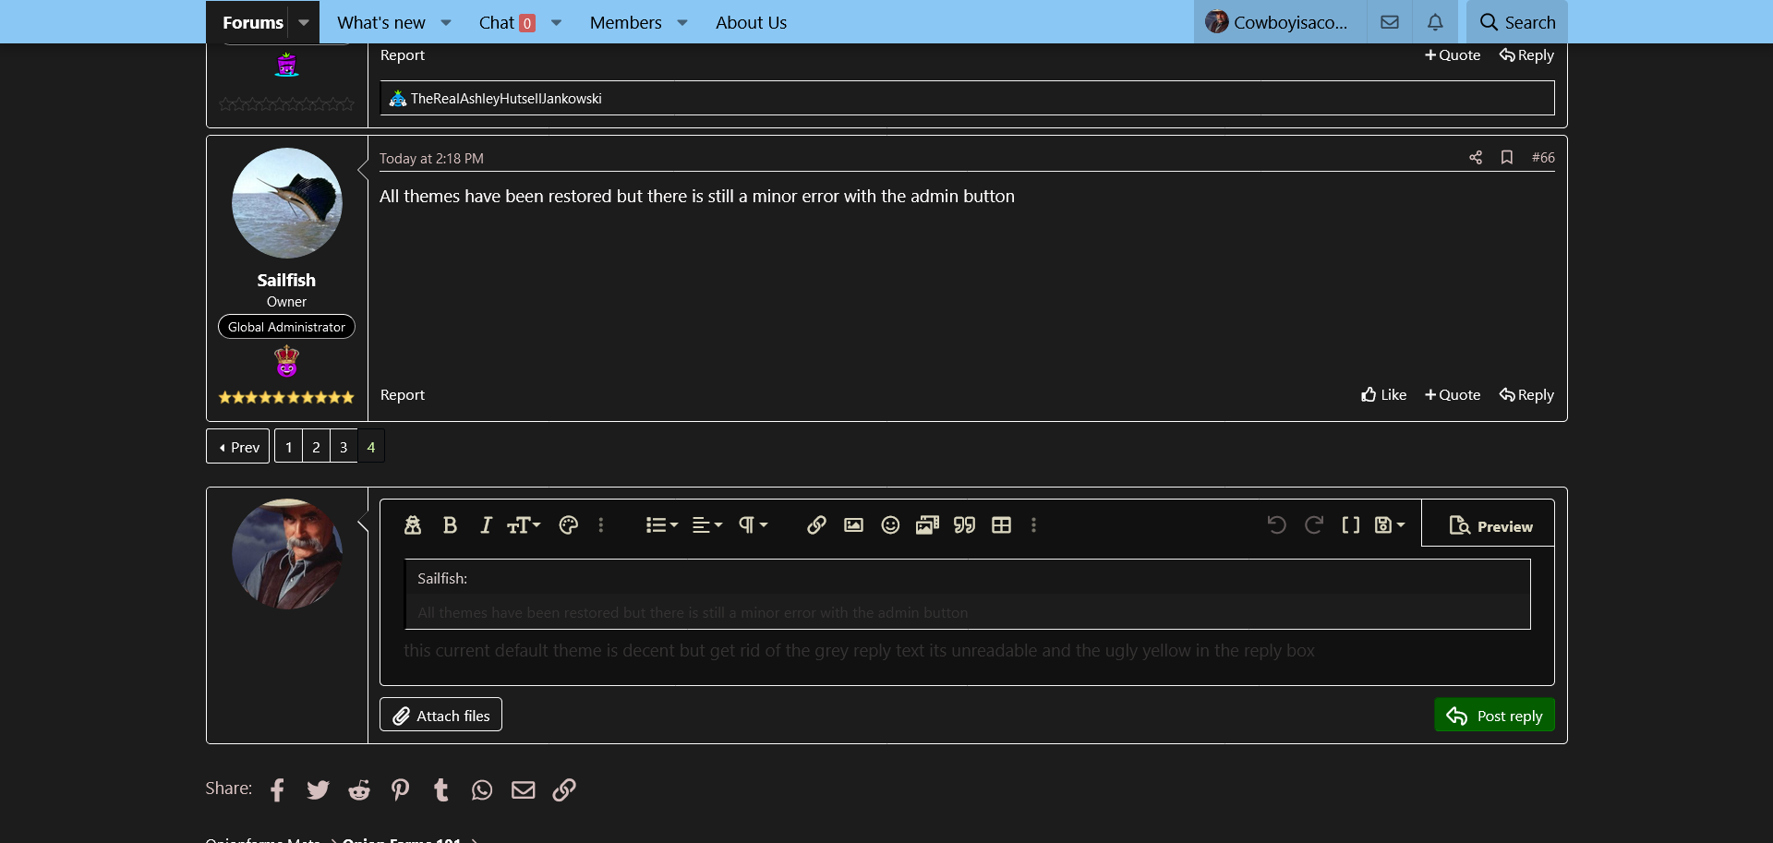Bookmark post #66
This screenshot has width=1773, height=843.
pos(1506,158)
